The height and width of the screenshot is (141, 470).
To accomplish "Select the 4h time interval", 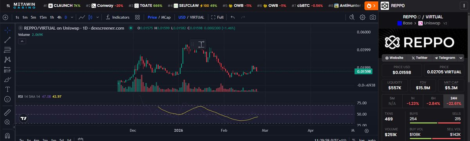I will (x=59, y=17).
